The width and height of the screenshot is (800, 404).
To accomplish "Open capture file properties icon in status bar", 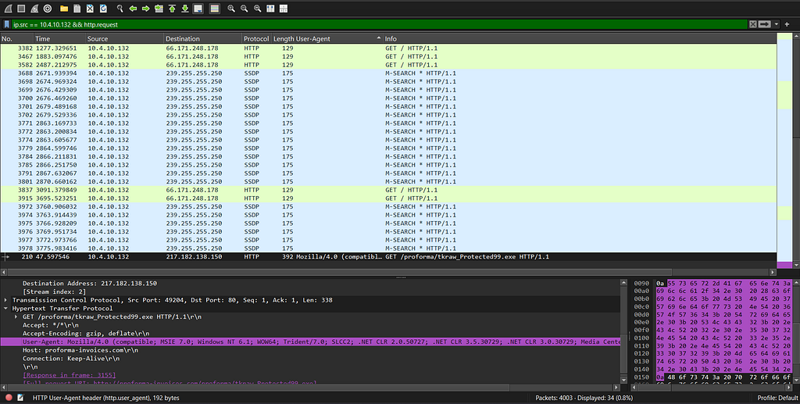I will (20, 398).
